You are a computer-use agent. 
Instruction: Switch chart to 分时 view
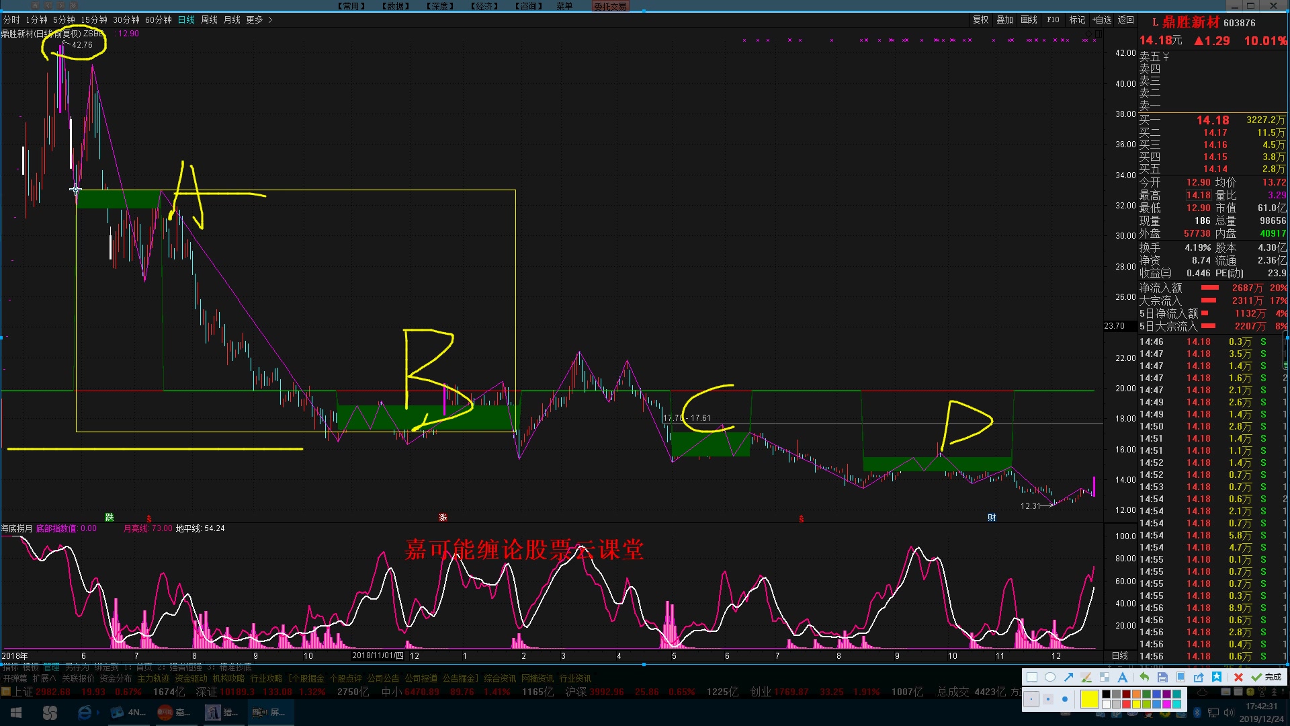click(x=11, y=19)
